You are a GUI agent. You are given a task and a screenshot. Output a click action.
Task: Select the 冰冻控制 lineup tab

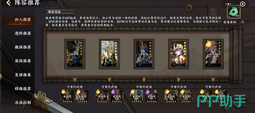[x=23, y=103]
